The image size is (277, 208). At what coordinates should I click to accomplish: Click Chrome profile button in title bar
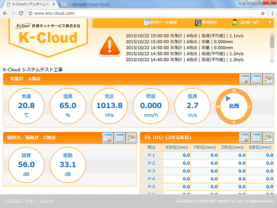pos(242,2)
